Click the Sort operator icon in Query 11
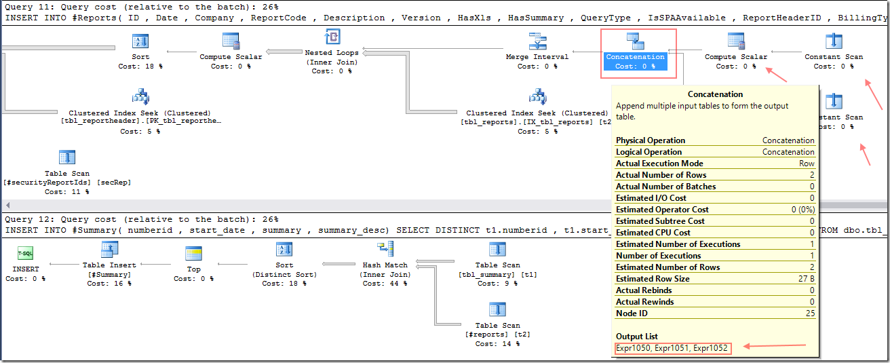The image size is (890, 363). point(140,42)
